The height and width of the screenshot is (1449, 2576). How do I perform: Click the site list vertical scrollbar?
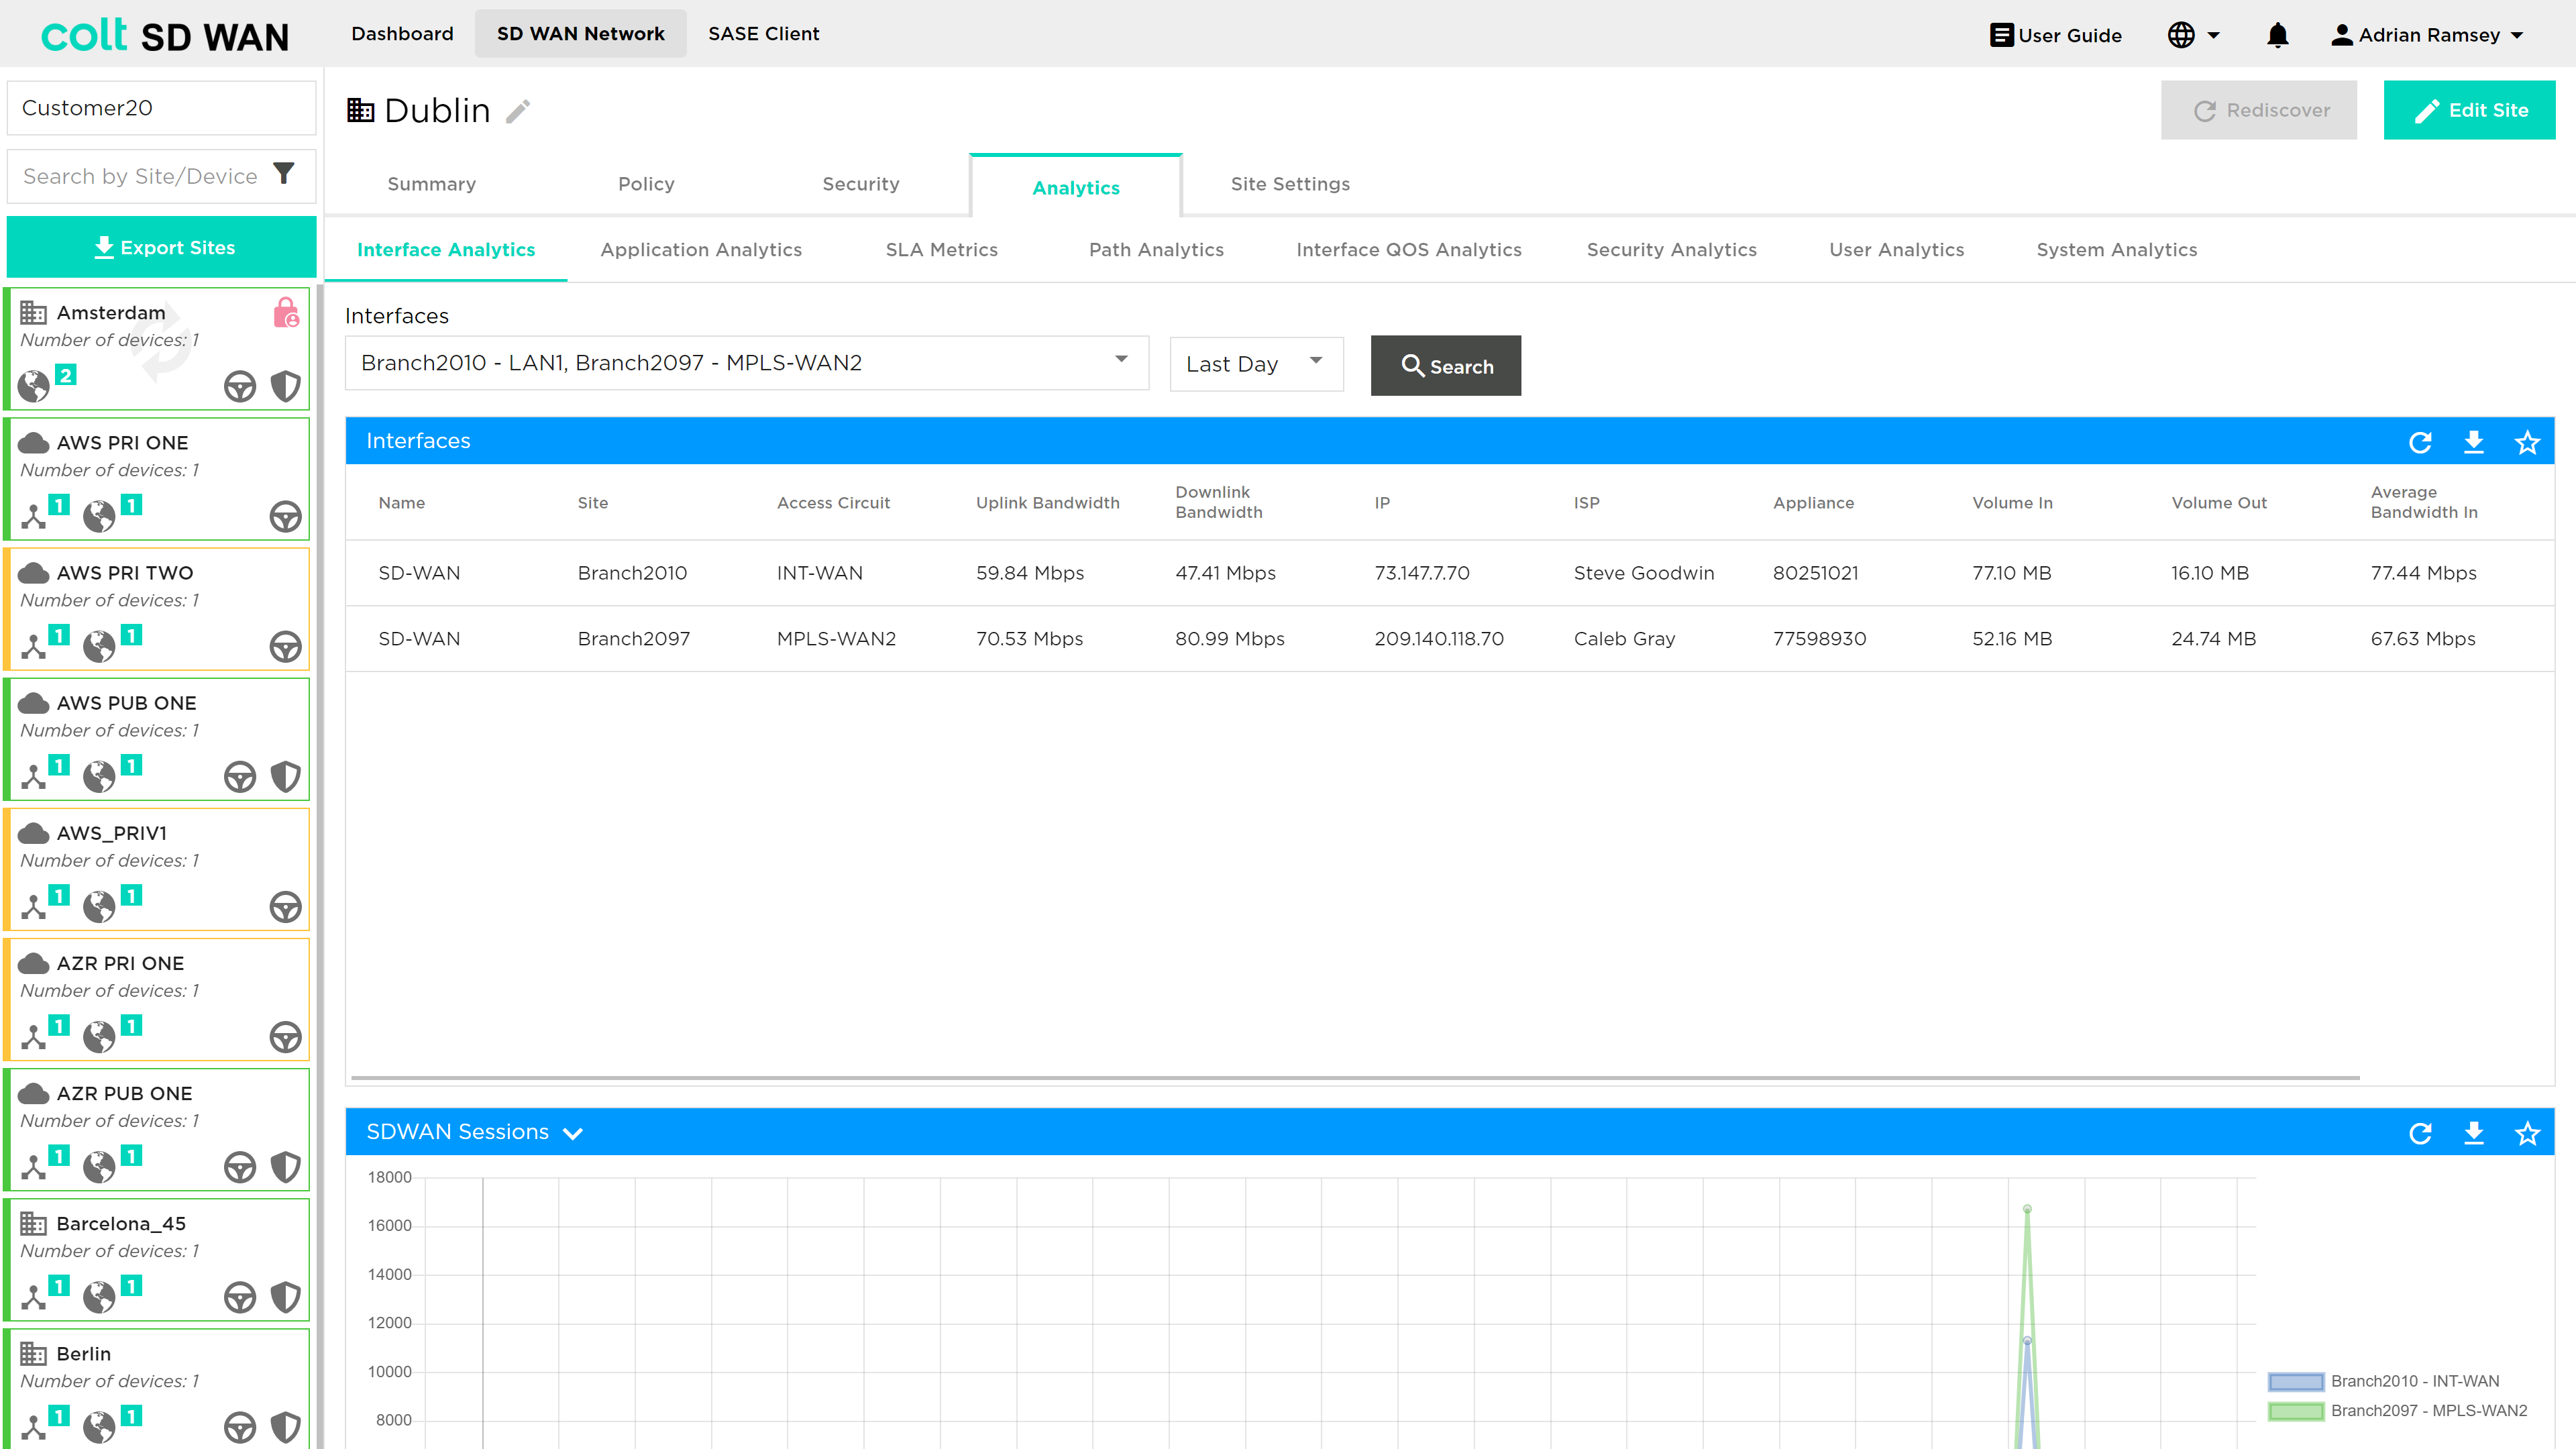click(320, 866)
